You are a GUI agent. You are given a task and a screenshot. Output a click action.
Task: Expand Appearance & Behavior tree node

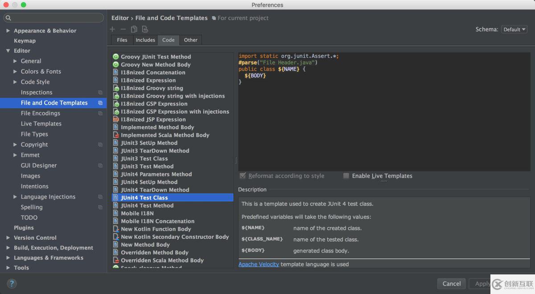coord(8,31)
